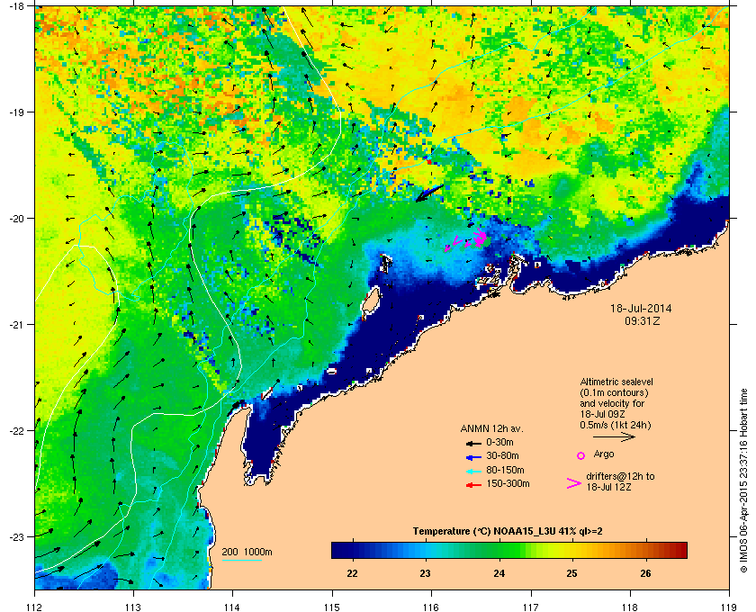Click the latitude axis label -19

(x=16, y=112)
